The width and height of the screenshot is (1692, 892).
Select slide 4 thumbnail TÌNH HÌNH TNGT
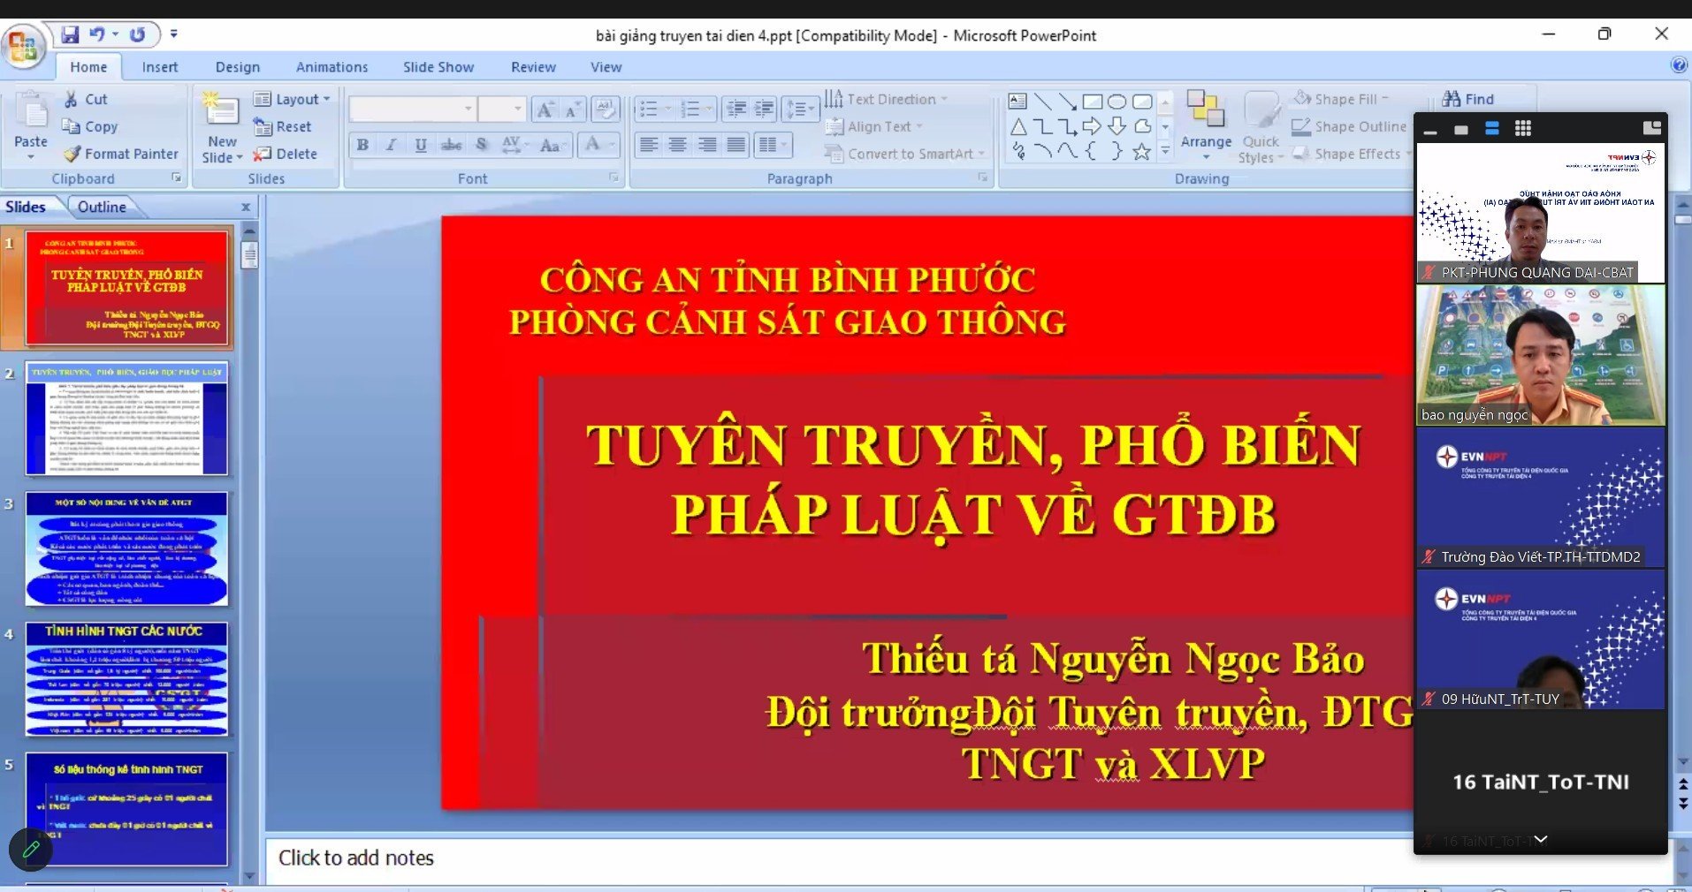[126, 678]
